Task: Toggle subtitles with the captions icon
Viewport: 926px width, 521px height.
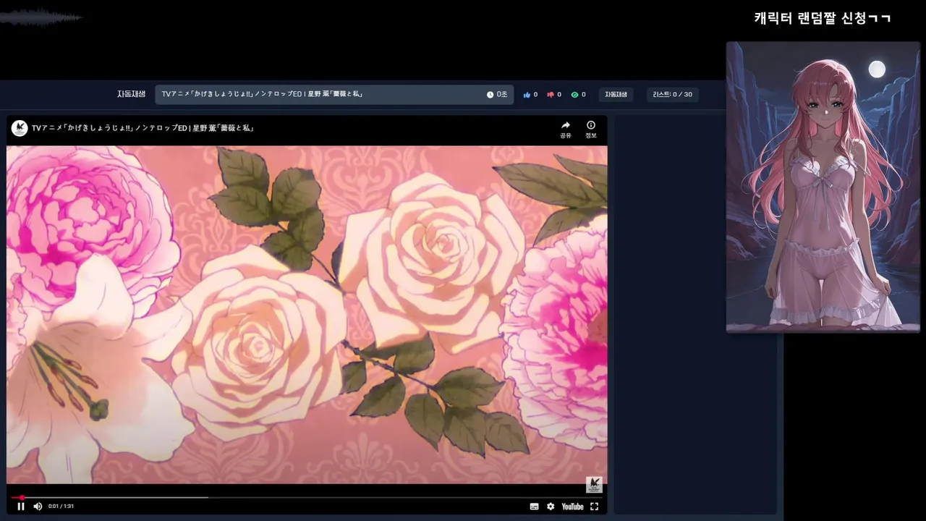Action: [534, 507]
